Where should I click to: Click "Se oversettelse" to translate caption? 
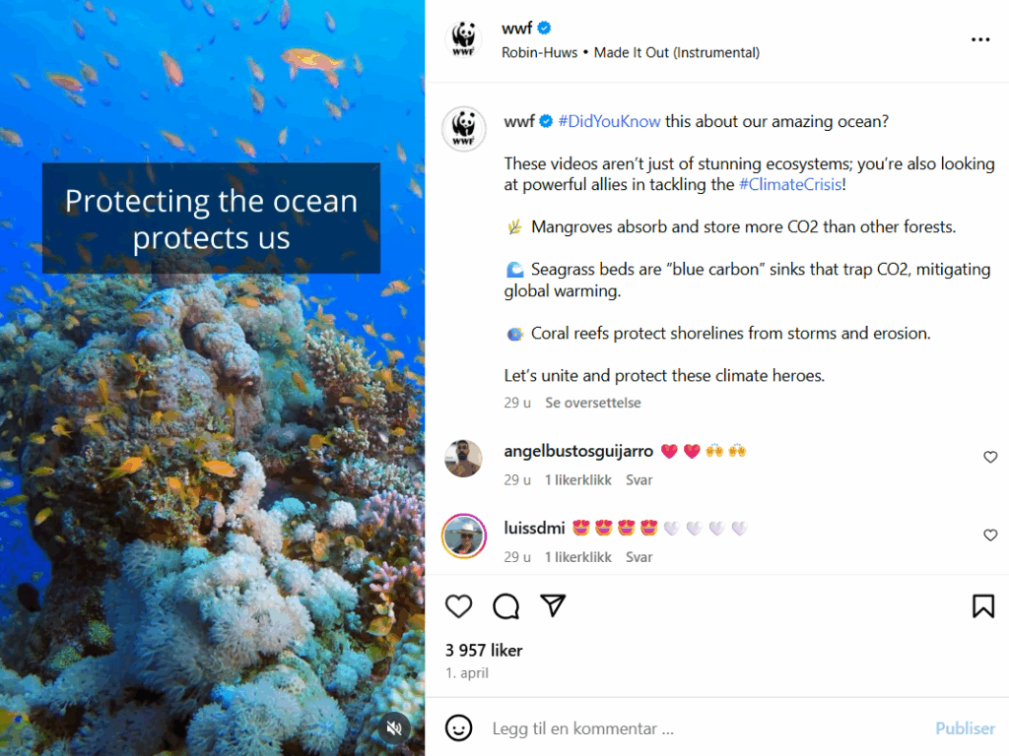[x=593, y=404]
